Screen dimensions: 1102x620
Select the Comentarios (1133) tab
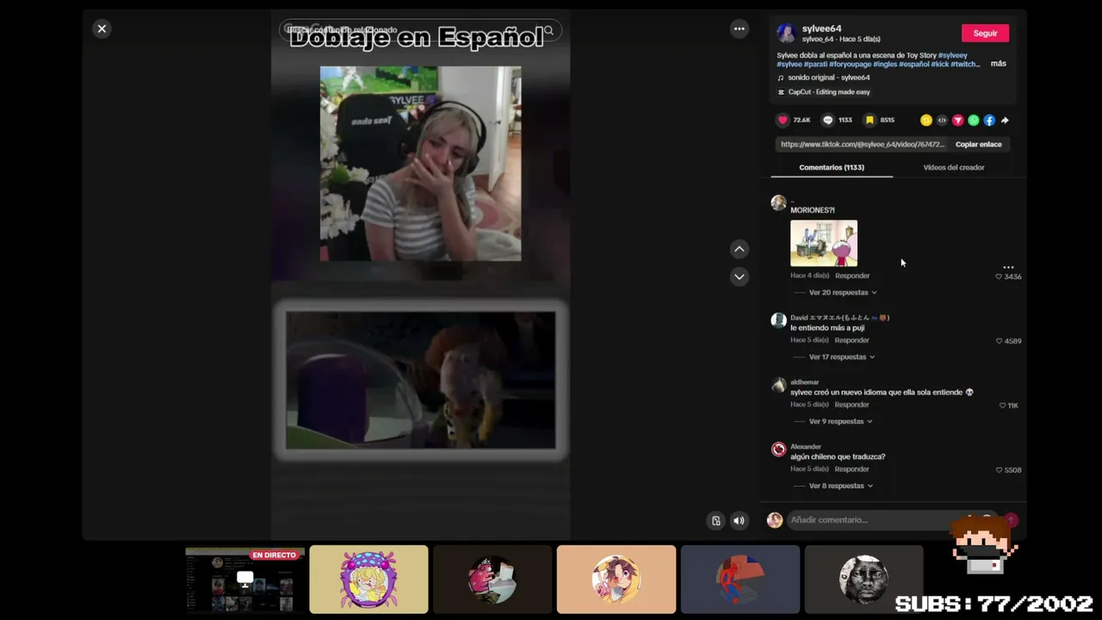point(832,167)
